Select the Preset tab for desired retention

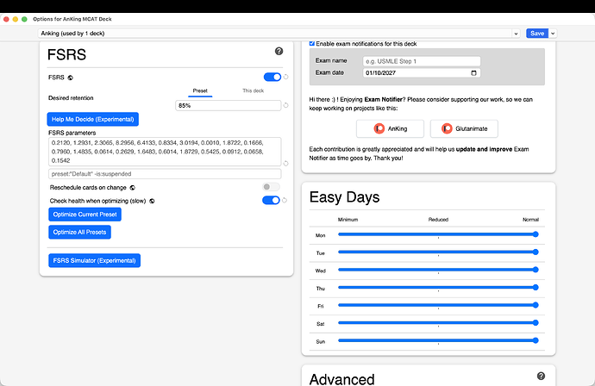pyautogui.click(x=200, y=91)
